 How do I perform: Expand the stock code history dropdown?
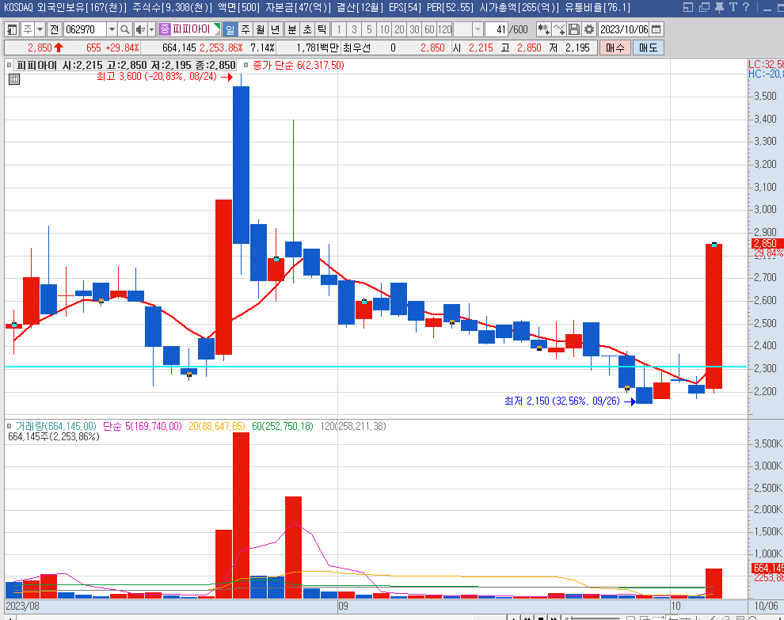tap(112, 29)
